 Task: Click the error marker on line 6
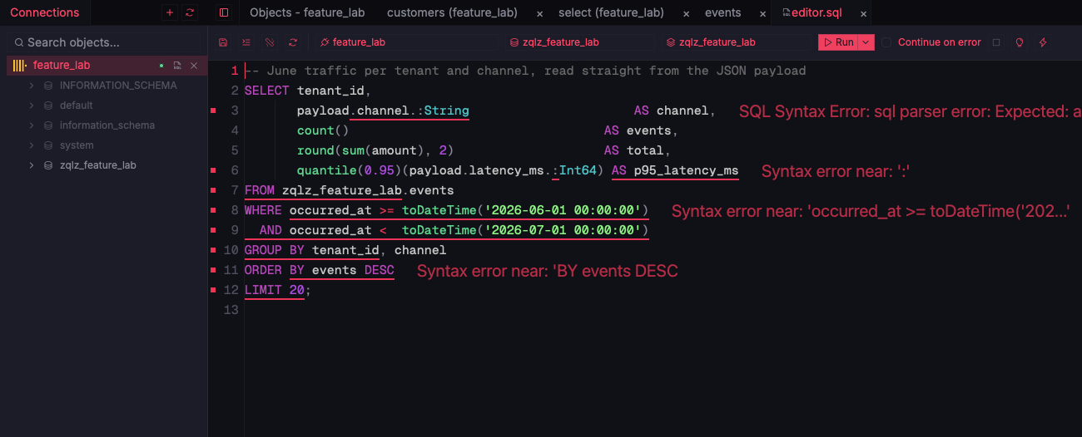pyautogui.click(x=214, y=170)
